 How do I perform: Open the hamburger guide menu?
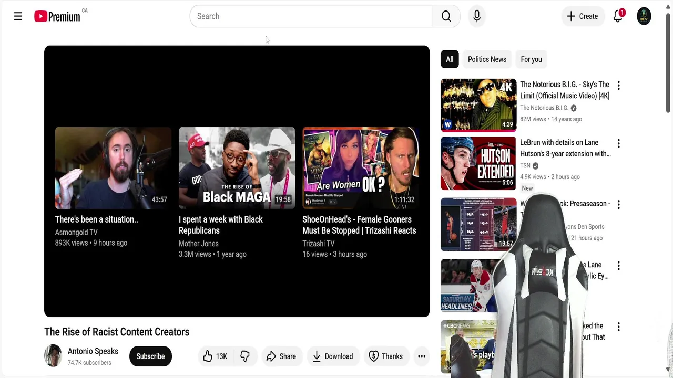[x=18, y=16]
